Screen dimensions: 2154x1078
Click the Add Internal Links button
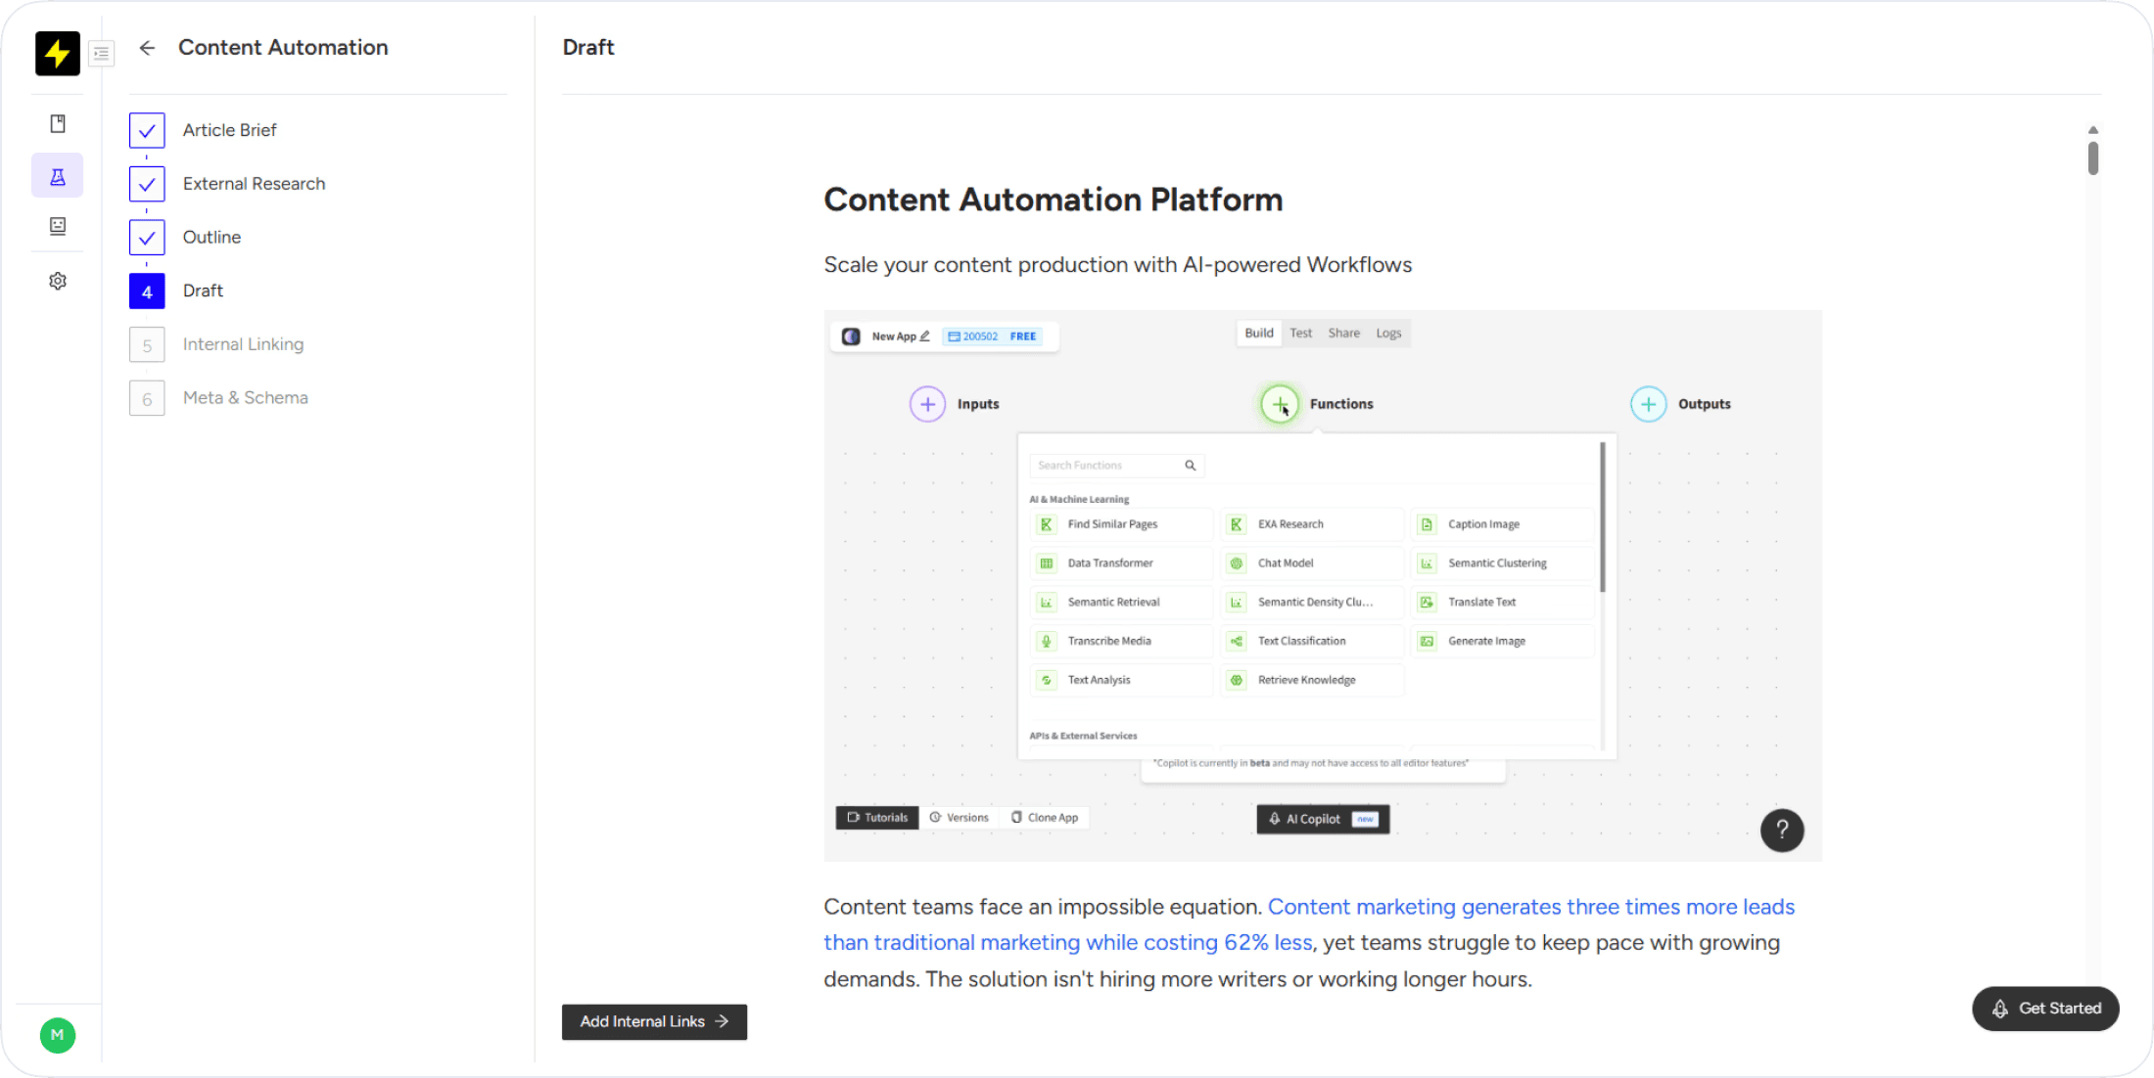click(654, 1021)
